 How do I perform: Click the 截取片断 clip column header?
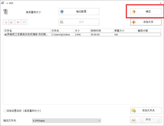[149, 31]
